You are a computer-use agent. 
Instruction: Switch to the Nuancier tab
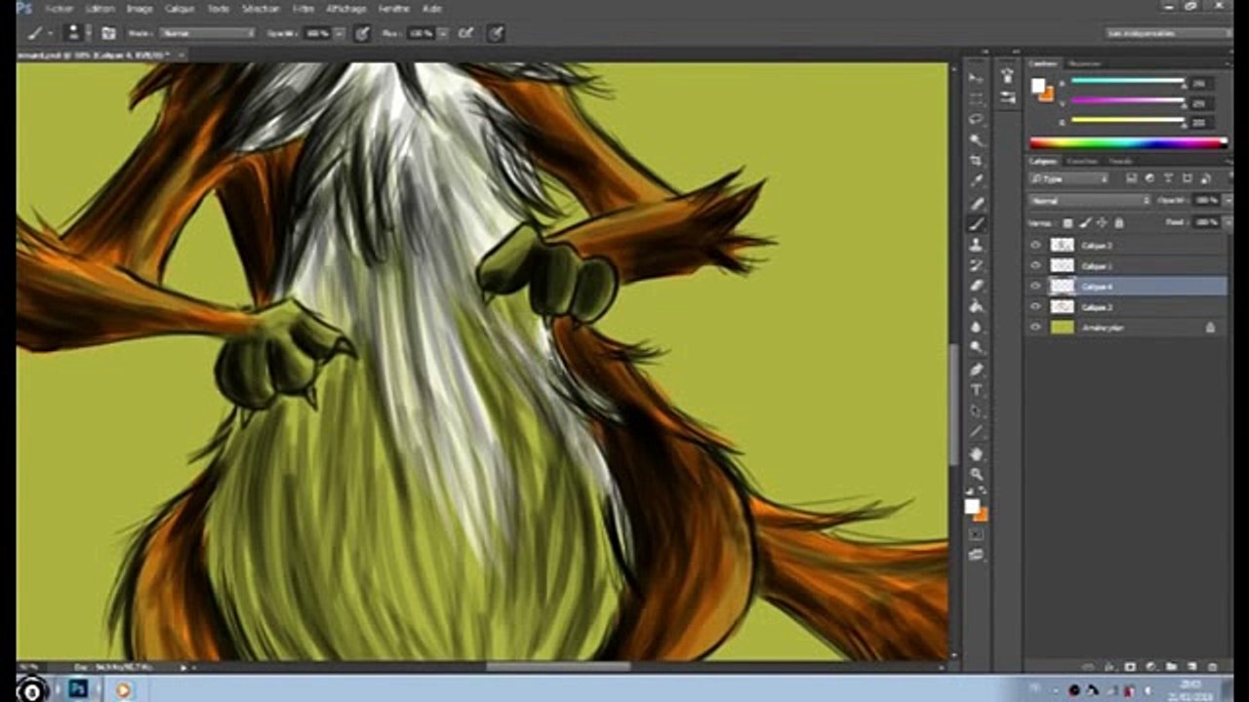pos(1085,63)
